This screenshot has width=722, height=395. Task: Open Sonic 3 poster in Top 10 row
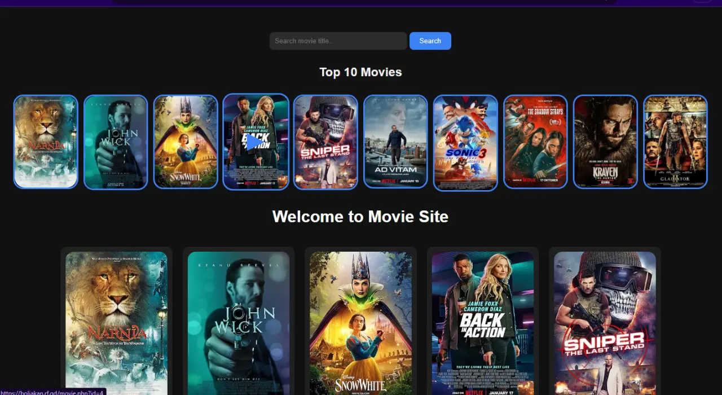pos(465,143)
